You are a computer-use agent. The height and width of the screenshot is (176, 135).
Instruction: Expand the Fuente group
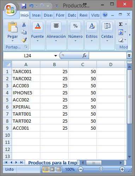pos(37,35)
